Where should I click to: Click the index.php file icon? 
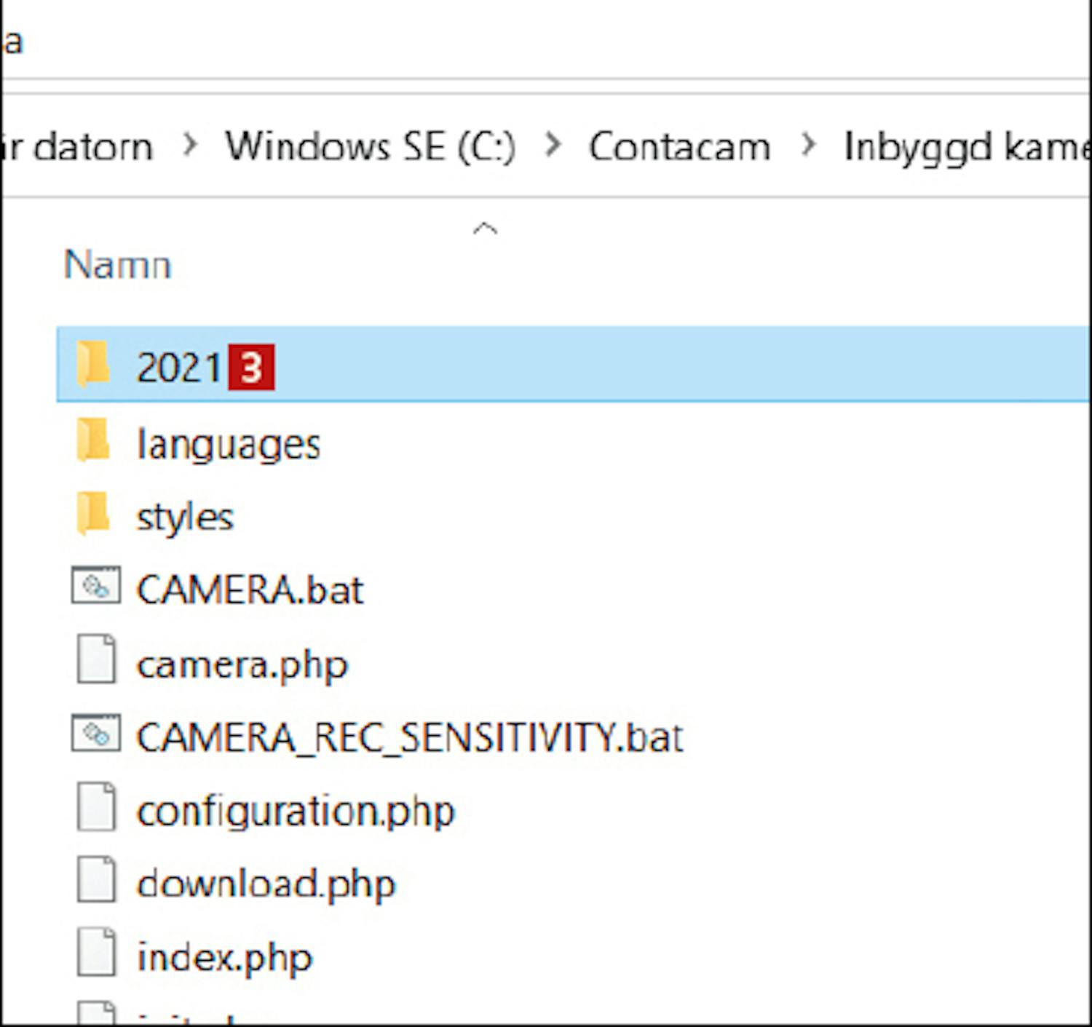[x=96, y=953]
